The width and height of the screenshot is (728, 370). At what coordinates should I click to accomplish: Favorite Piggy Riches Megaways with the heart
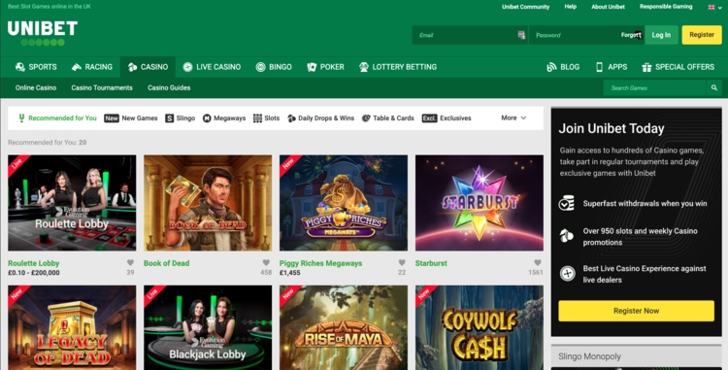(402, 263)
